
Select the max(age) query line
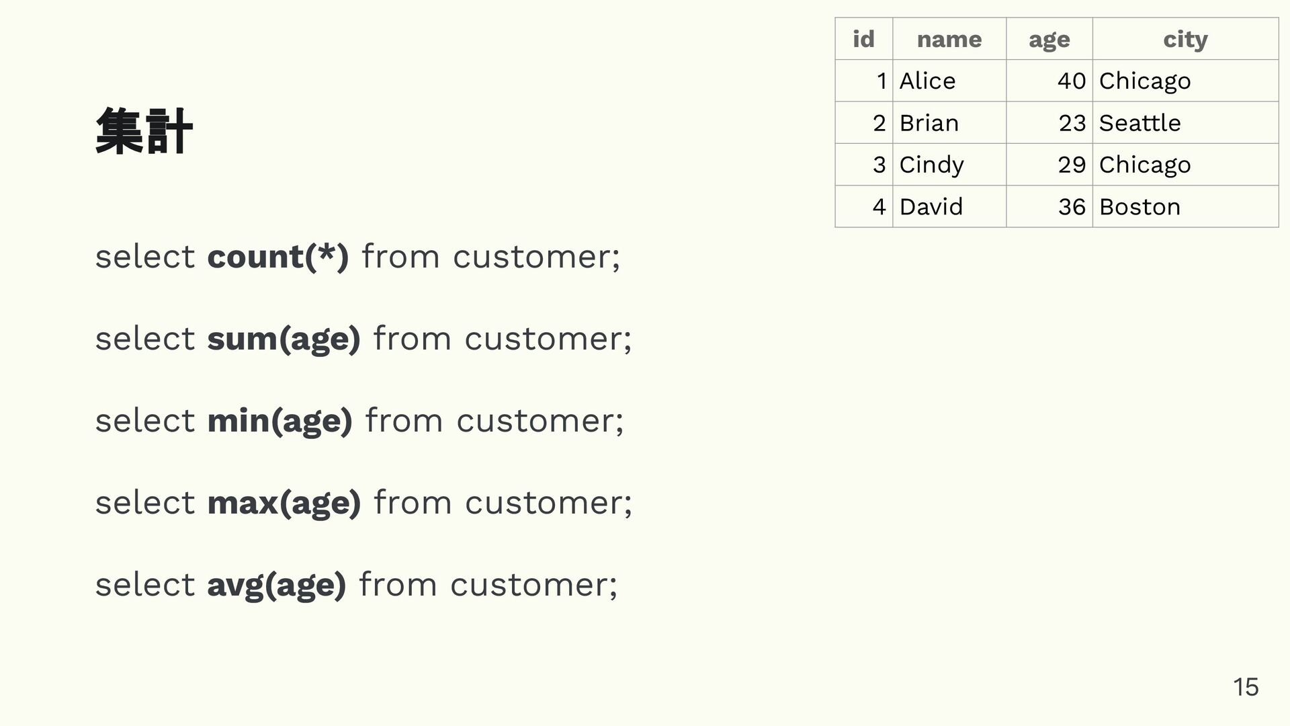point(363,503)
